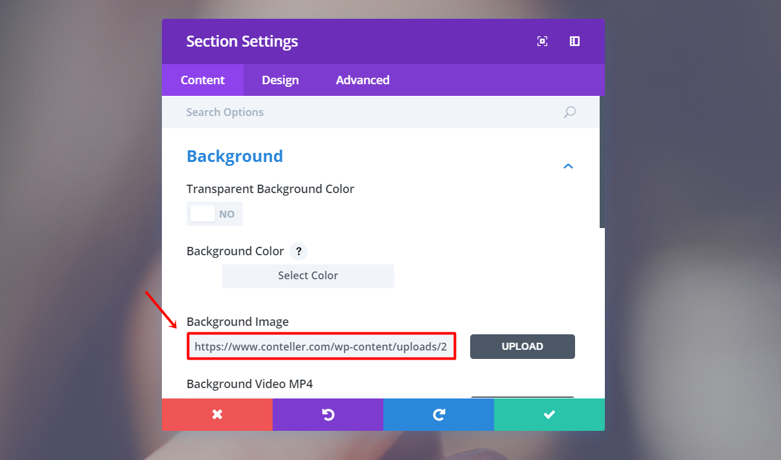Image resolution: width=781 pixels, height=460 pixels.
Task: Click the settings panel scrollbar
Action: click(602, 162)
